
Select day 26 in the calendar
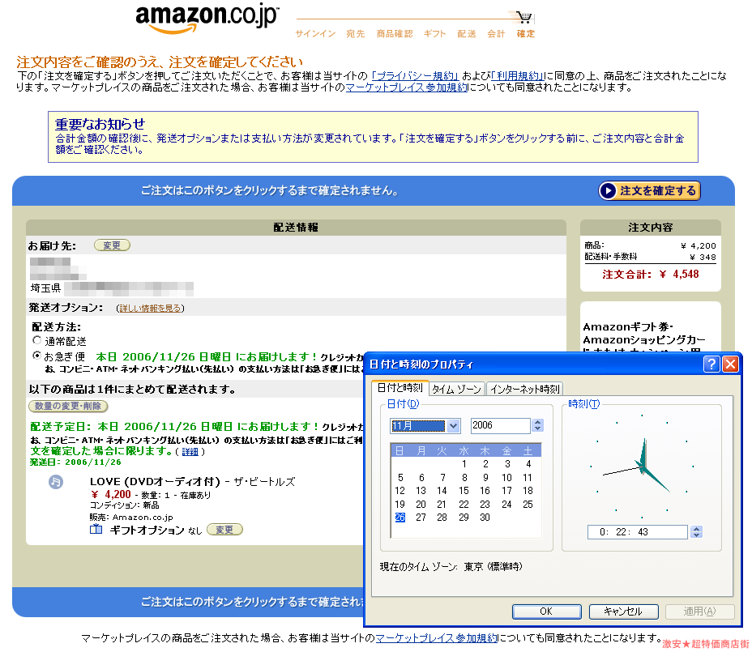click(400, 518)
